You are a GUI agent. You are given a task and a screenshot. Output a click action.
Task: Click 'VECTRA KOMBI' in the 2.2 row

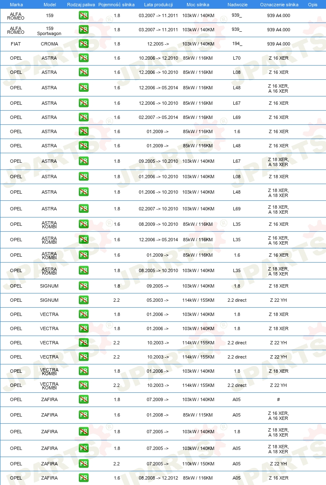49,386
